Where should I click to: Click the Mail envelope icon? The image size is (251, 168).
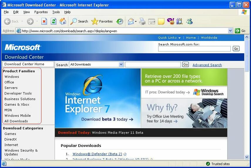pyautogui.click(x=131, y=21)
